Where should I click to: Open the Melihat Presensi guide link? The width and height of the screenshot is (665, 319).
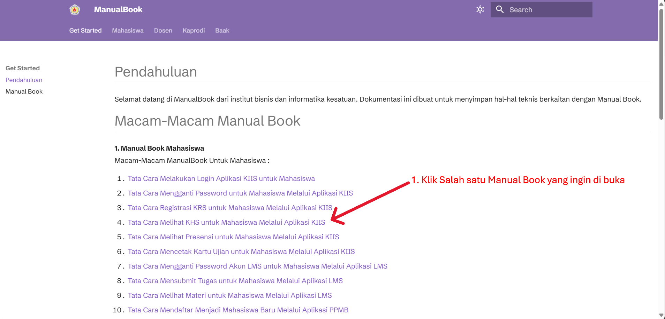233,237
